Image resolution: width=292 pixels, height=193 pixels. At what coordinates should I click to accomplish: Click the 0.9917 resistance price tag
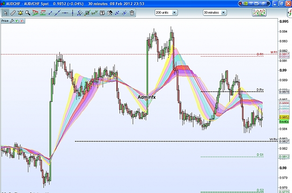click(284, 54)
